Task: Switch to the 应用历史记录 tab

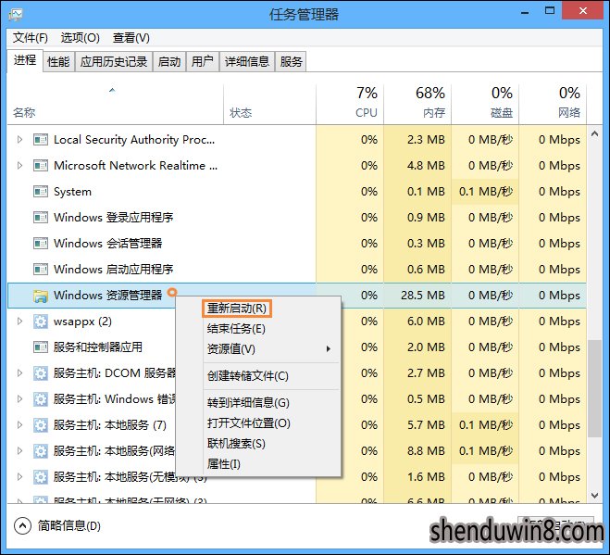Action: coord(114,61)
